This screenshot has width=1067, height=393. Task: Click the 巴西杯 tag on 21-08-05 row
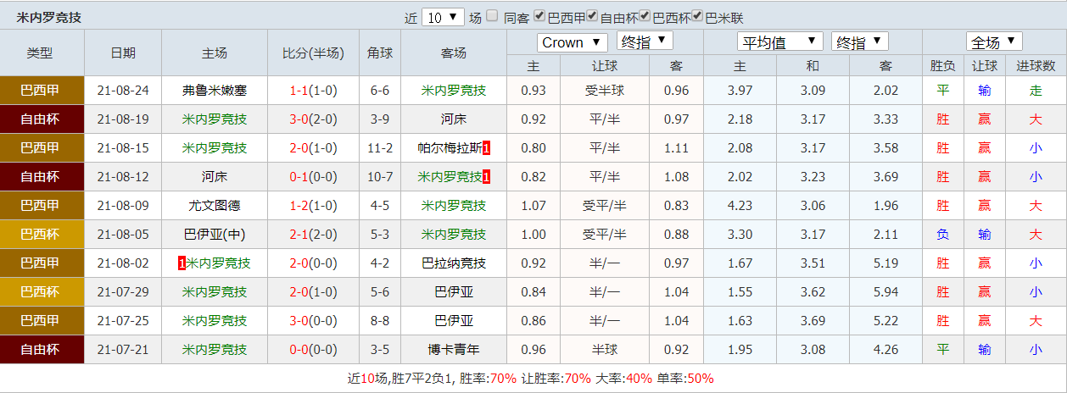[42, 235]
